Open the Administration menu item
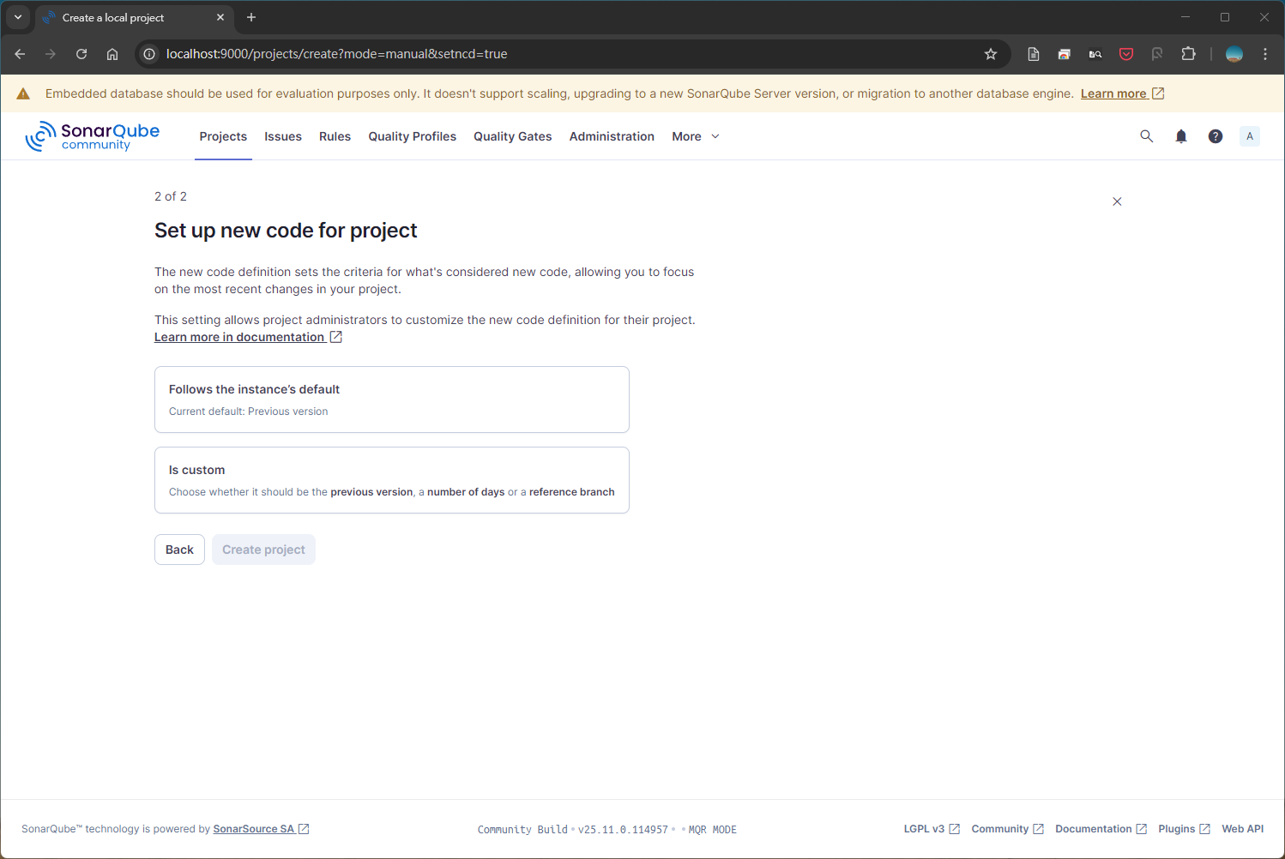Viewport: 1285px width, 859px height. (612, 136)
